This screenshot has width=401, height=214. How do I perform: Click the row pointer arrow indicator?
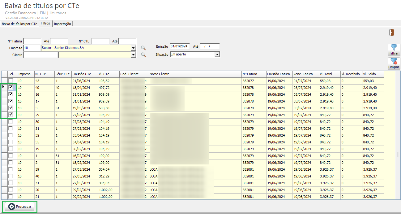pos(3,87)
